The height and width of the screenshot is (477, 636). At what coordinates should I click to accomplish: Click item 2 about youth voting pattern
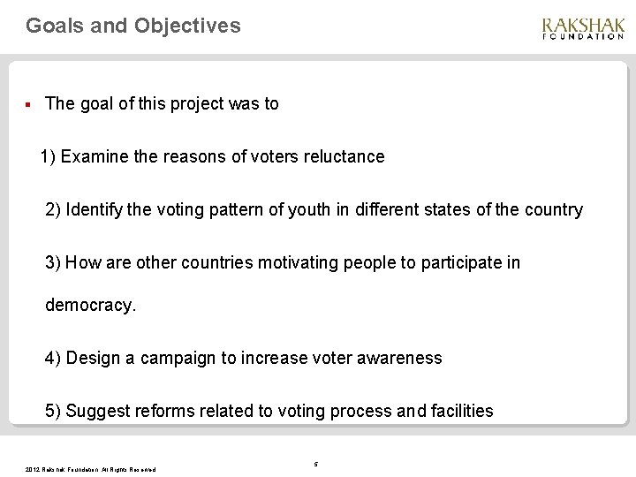point(314,209)
